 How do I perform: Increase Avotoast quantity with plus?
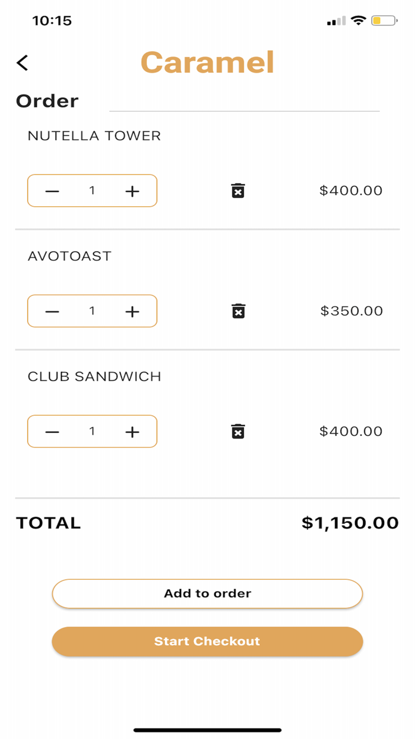(132, 311)
